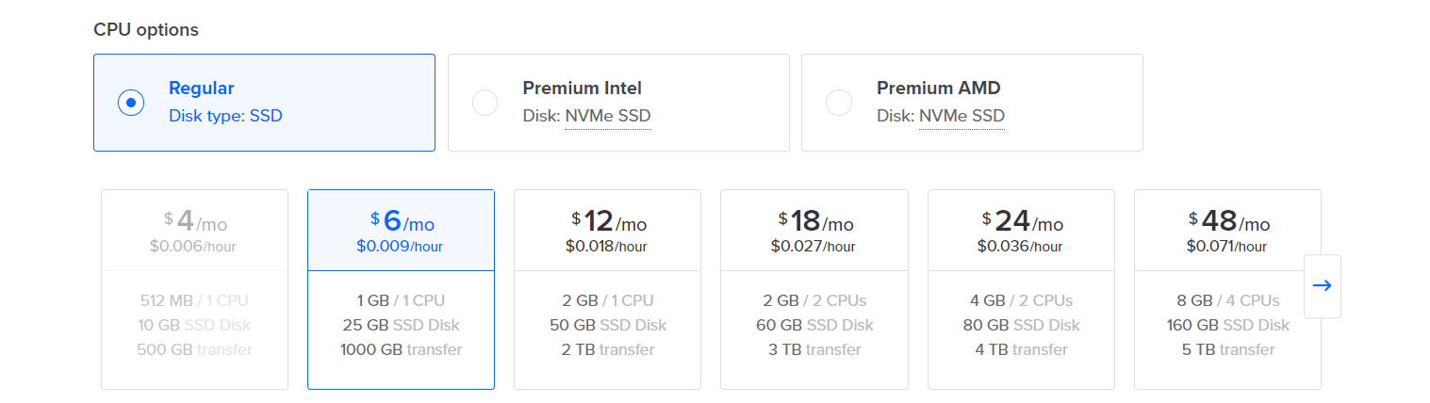Click the 160 GB SSD Disk spec line
1430x403 pixels.
[1227, 326]
